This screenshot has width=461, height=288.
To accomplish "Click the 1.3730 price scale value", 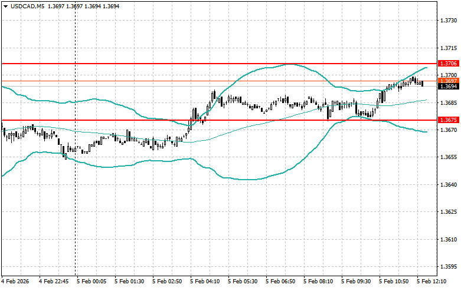I will click(x=449, y=21).
